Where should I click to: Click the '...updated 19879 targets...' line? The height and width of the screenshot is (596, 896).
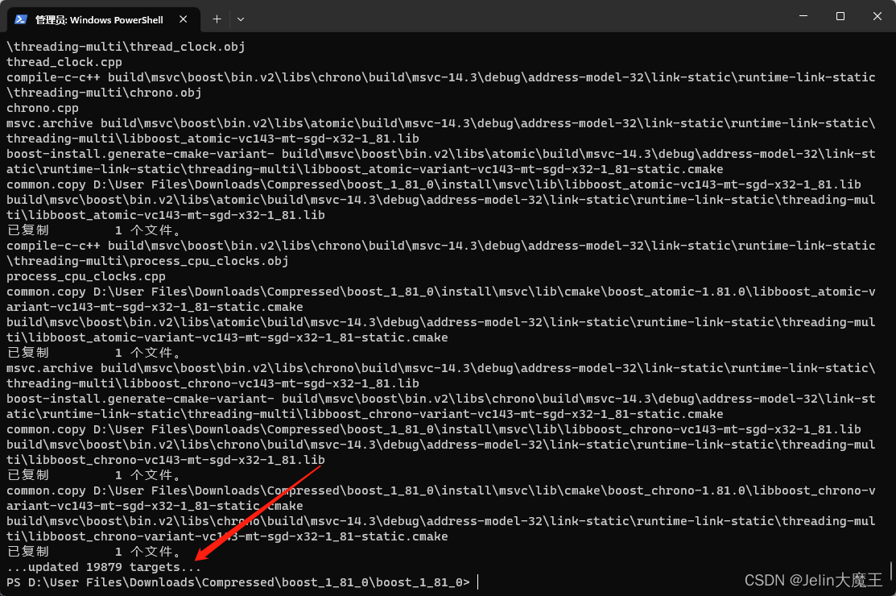(103, 567)
